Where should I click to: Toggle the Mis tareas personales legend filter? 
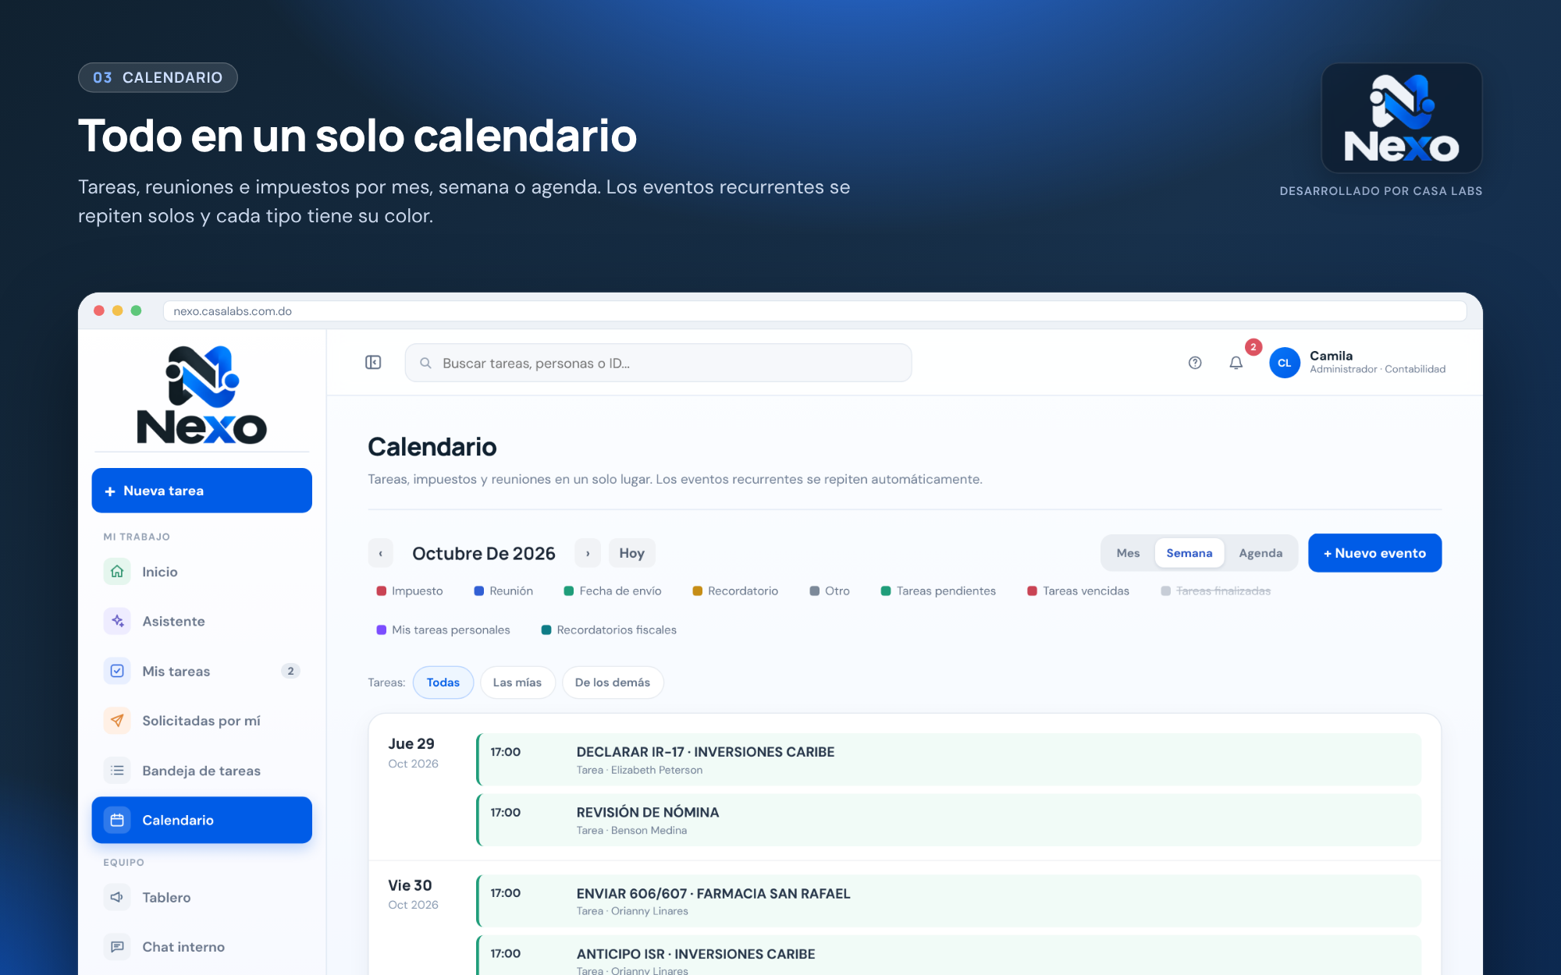pos(443,630)
